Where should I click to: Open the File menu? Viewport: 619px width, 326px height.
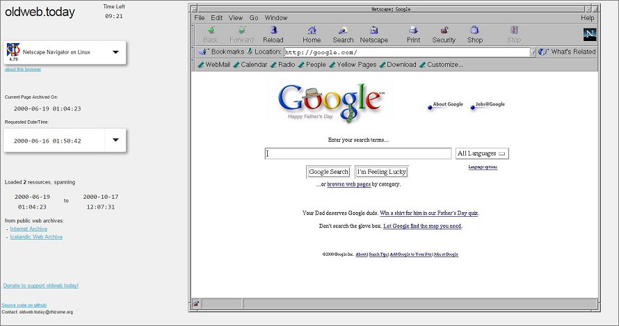tap(200, 18)
